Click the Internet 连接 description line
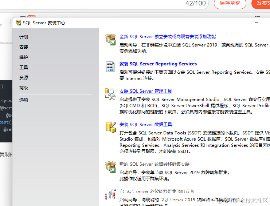The width and height of the screenshot is (270, 206). (137, 78)
